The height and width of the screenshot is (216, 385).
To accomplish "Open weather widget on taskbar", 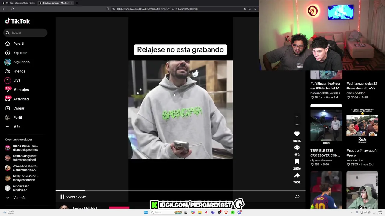I will click(x=8, y=212).
